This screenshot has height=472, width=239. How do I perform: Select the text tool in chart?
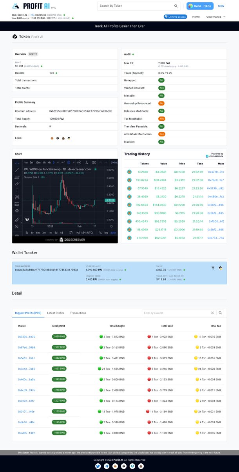[17, 190]
